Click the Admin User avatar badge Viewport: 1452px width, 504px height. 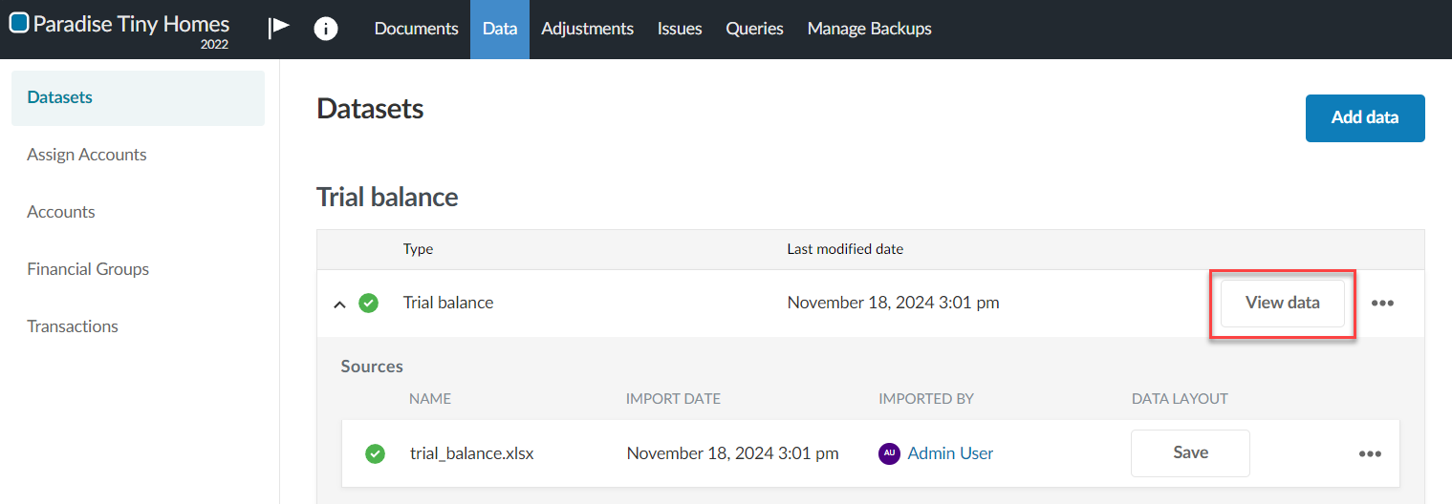point(889,454)
